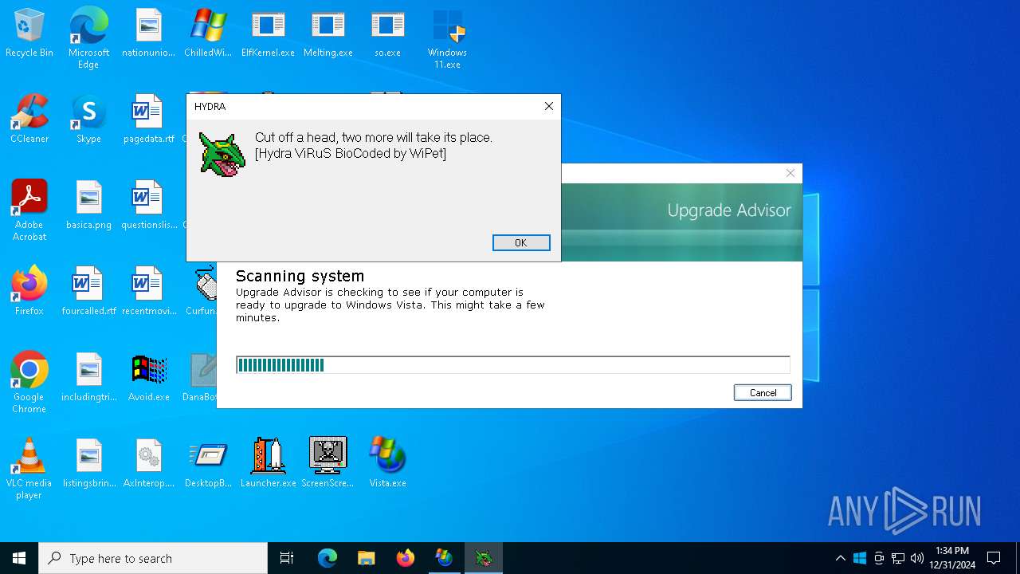Screen dimensions: 1020x574
Task: Click the taskbar search box
Action: [153, 558]
